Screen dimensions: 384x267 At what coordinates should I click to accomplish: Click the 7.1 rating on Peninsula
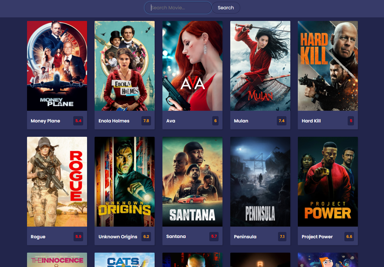tap(282, 237)
